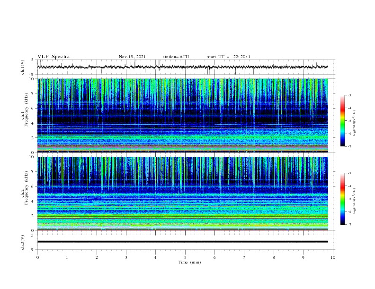Image resolution: width=375 pixels, height=289 pixels.
Task: Click the "log(PSD)" label beside ch.2 color bar
Action: point(355,201)
